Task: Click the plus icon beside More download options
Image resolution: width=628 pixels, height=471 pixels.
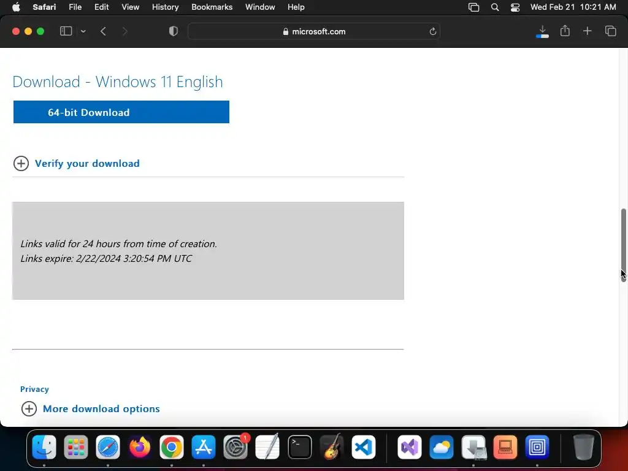Action: coord(29,408)
